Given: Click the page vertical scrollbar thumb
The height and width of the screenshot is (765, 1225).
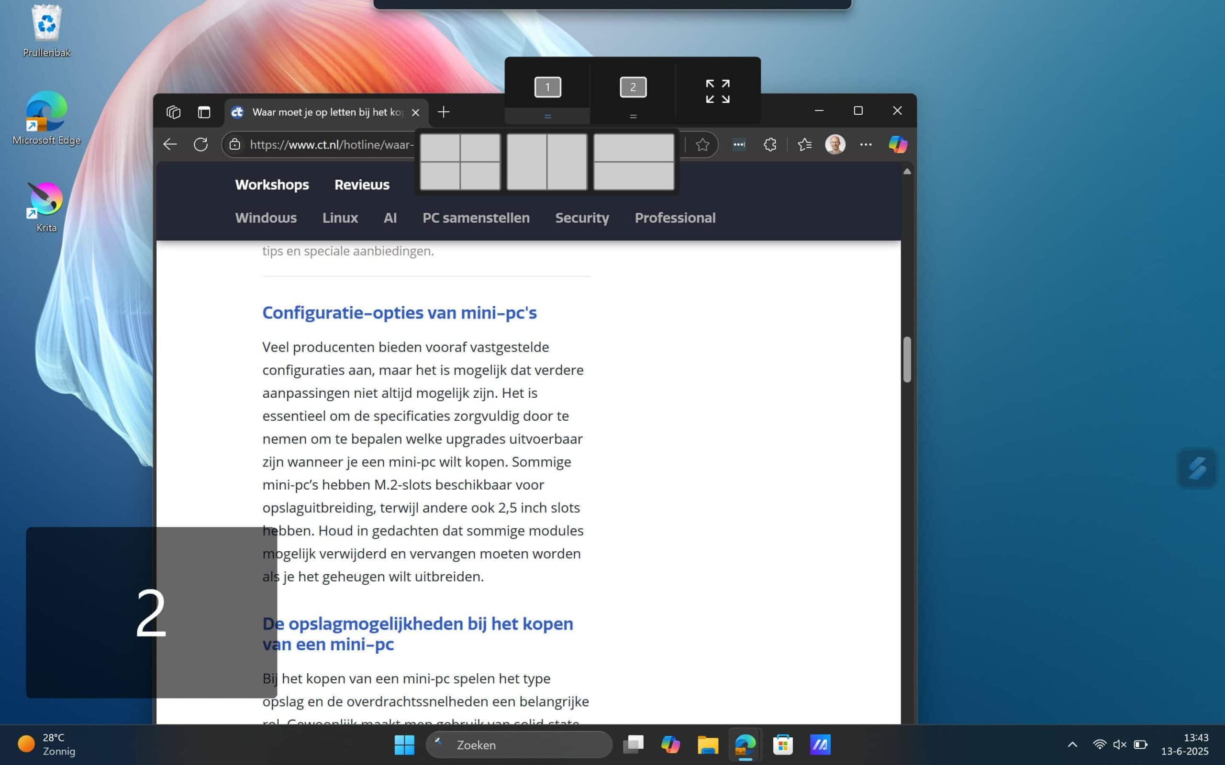Looking at the screenshot, I should click(907, 359).
